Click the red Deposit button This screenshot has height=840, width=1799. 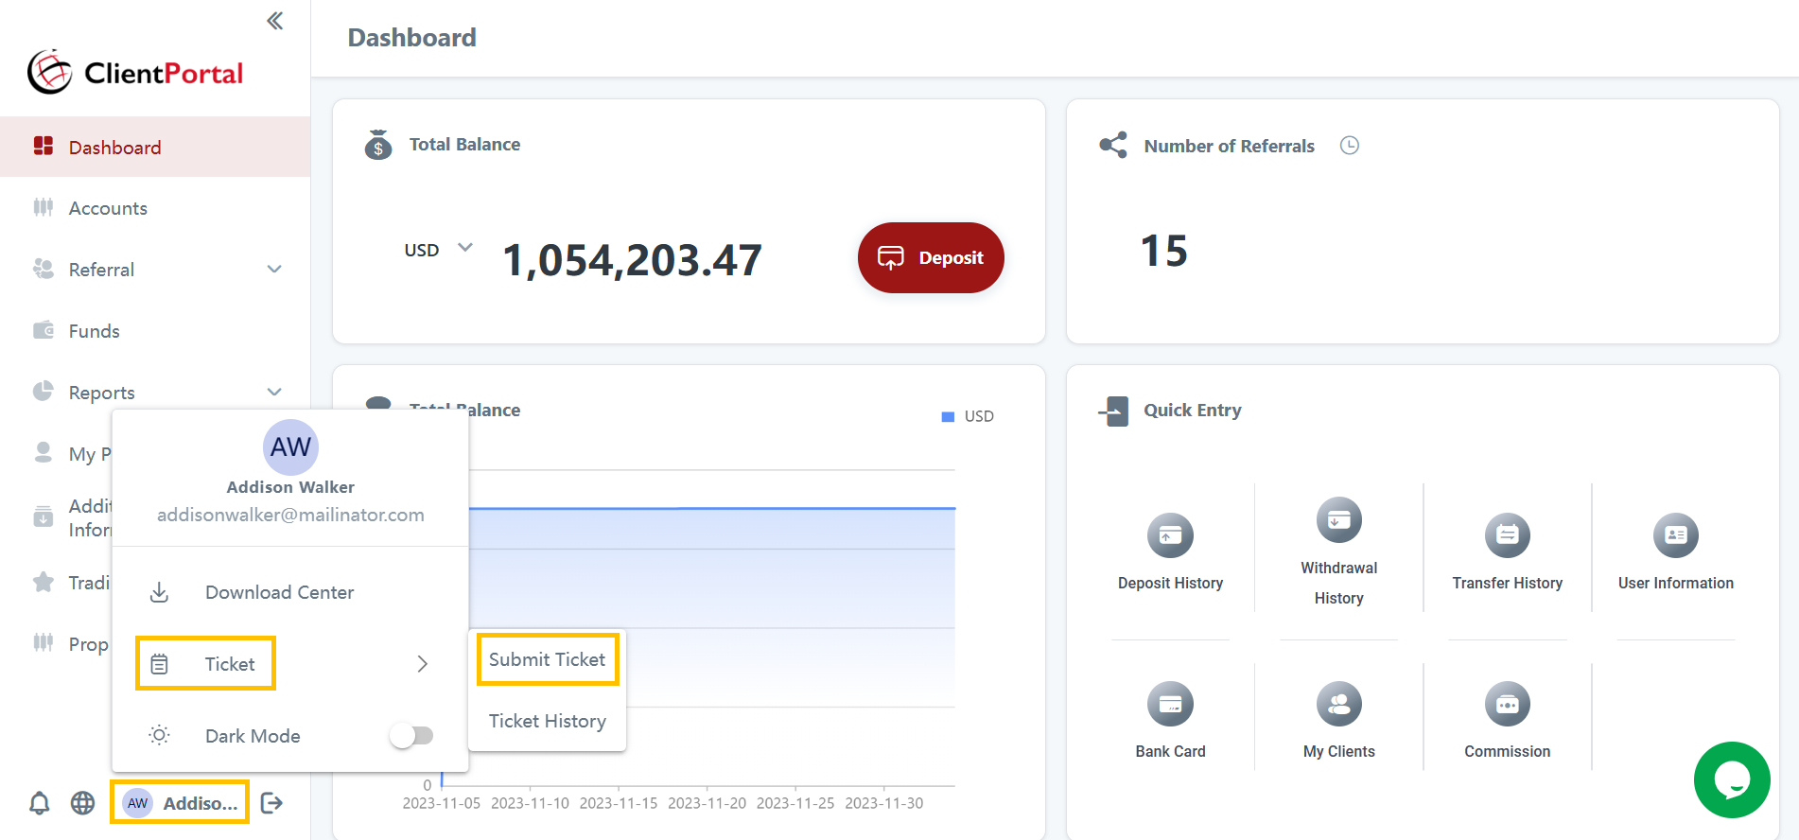click(x=931, y=258)
